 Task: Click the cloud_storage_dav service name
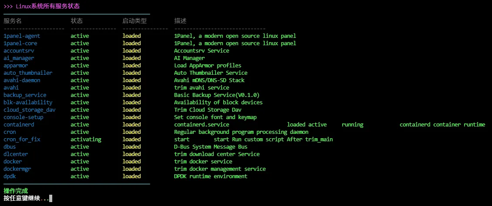pyautogui.click(x=29, y=110)
